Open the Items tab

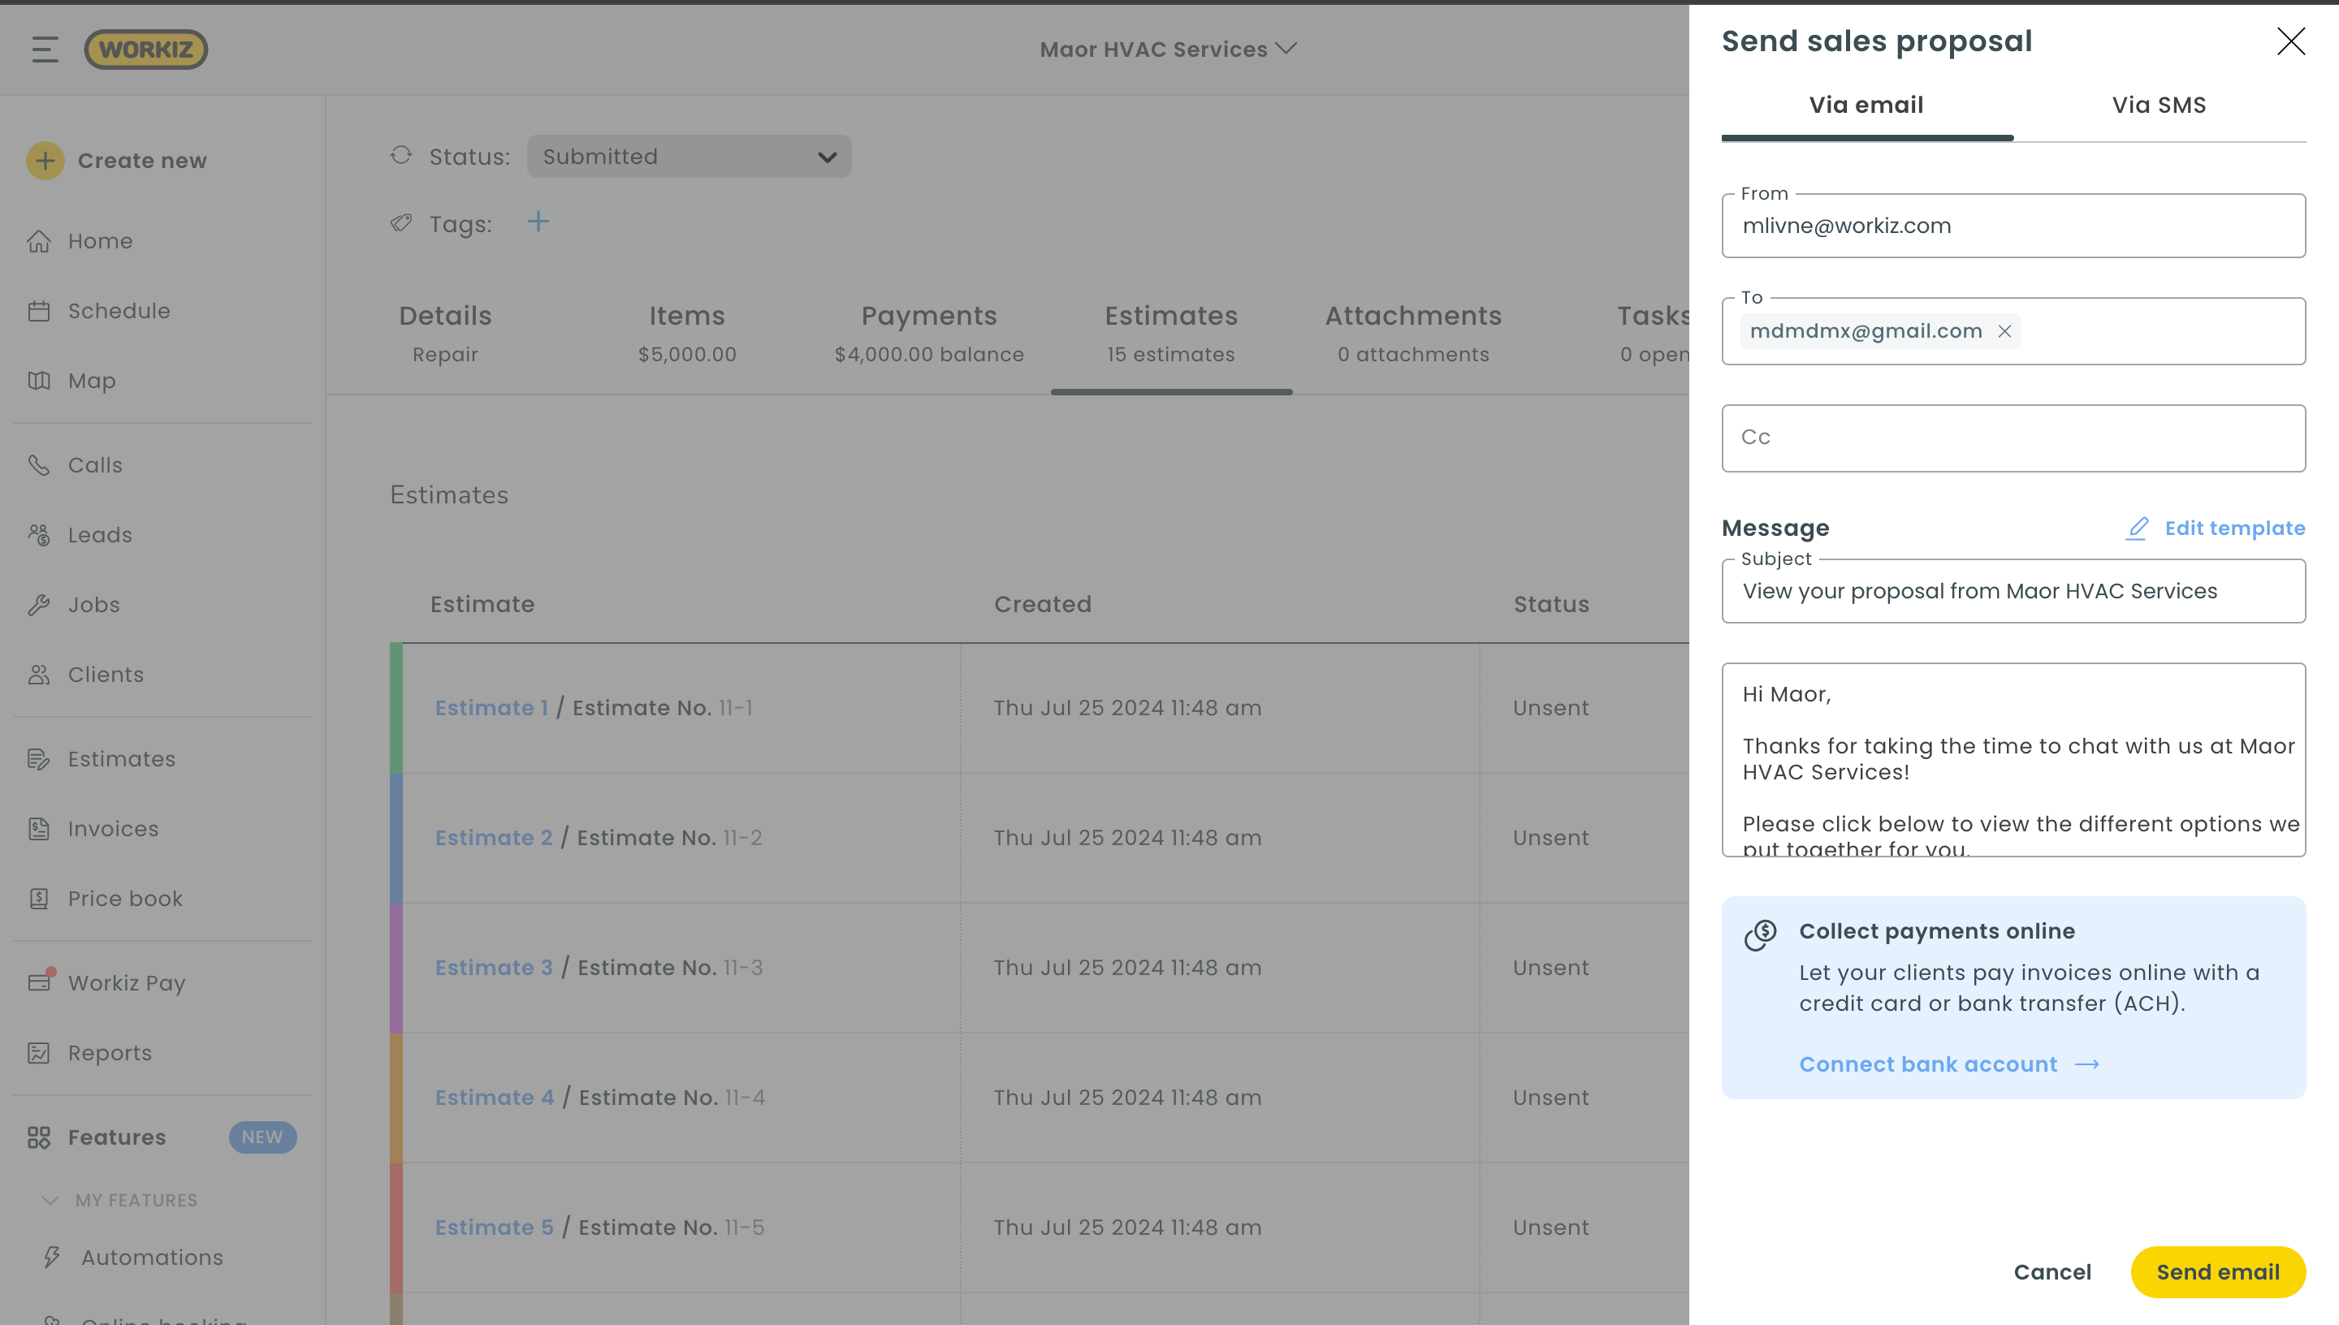tap(687, 334)
